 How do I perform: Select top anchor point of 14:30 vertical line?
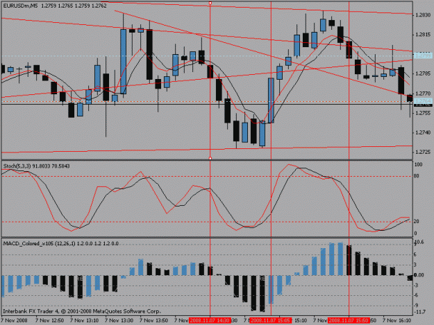click(210, 3)
